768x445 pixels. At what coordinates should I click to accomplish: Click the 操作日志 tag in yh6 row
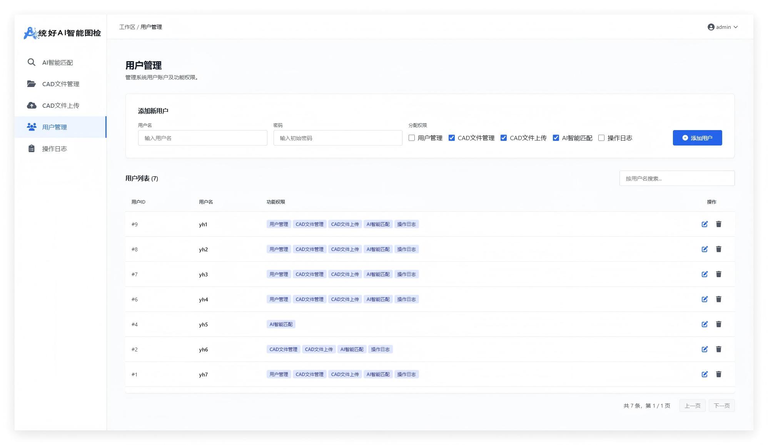(381, 349)
